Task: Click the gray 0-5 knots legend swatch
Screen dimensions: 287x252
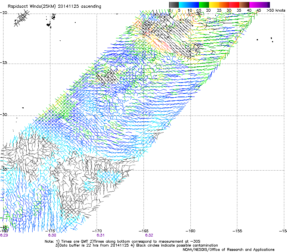Action: click(174, 5)
